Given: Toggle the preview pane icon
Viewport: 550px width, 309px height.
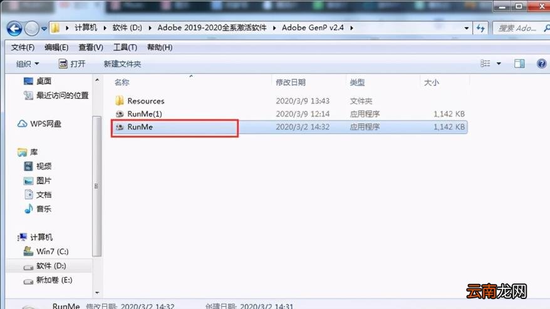Looking at the screenshot, I should [x=519, y=63].
